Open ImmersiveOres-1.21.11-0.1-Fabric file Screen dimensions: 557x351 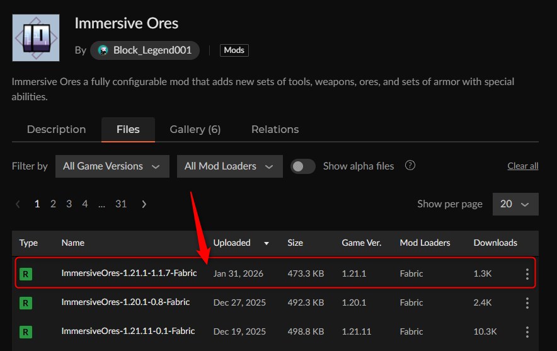click(x=128, y=331)
